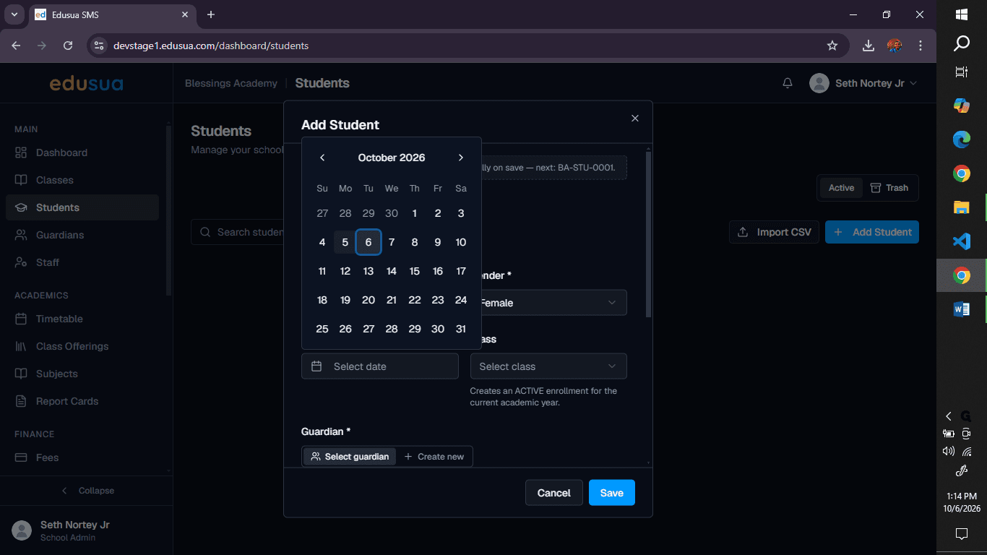This screenshot has height=555, width=987.
Task: Click the Cancel button
Action: tap(554, 493)
